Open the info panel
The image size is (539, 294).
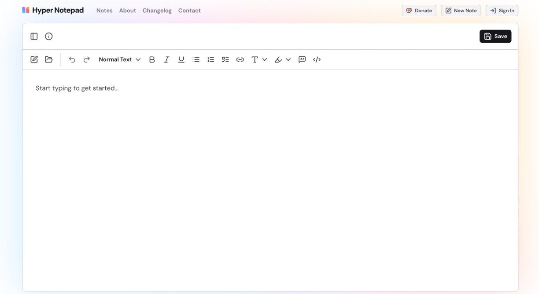pos(48,36)
